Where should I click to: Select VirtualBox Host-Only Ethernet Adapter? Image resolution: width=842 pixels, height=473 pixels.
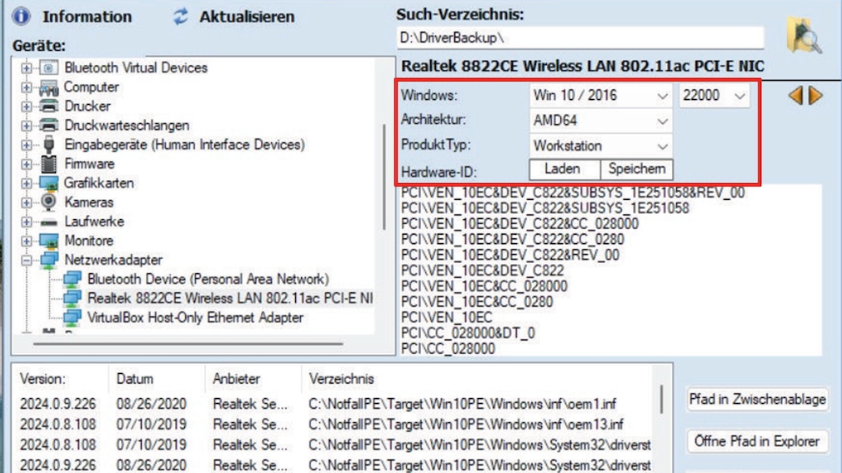click(195, 317)
